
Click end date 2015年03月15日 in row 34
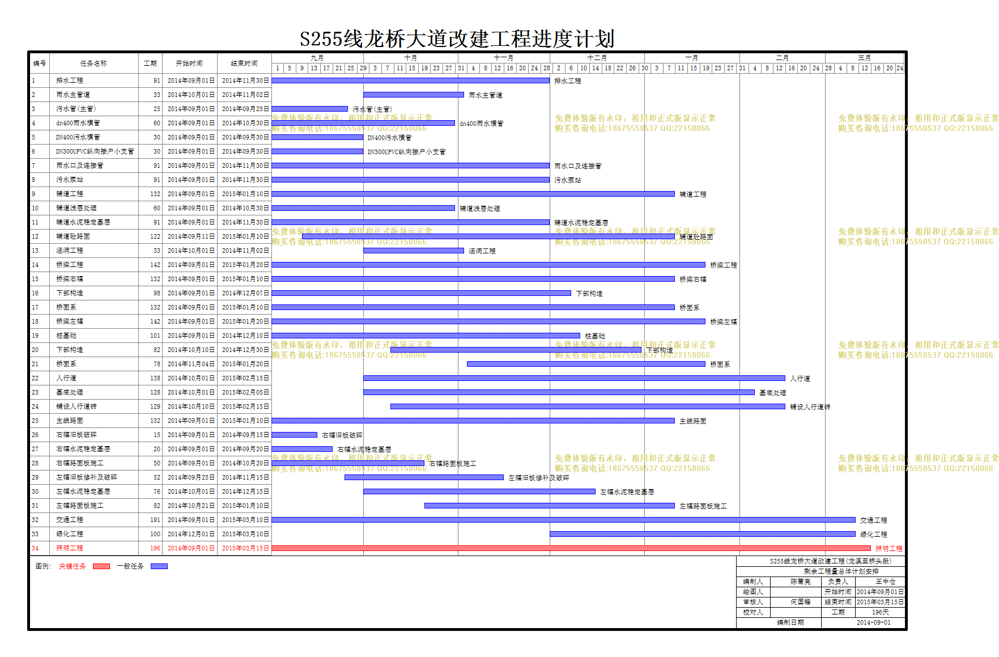tap(245, 548)
